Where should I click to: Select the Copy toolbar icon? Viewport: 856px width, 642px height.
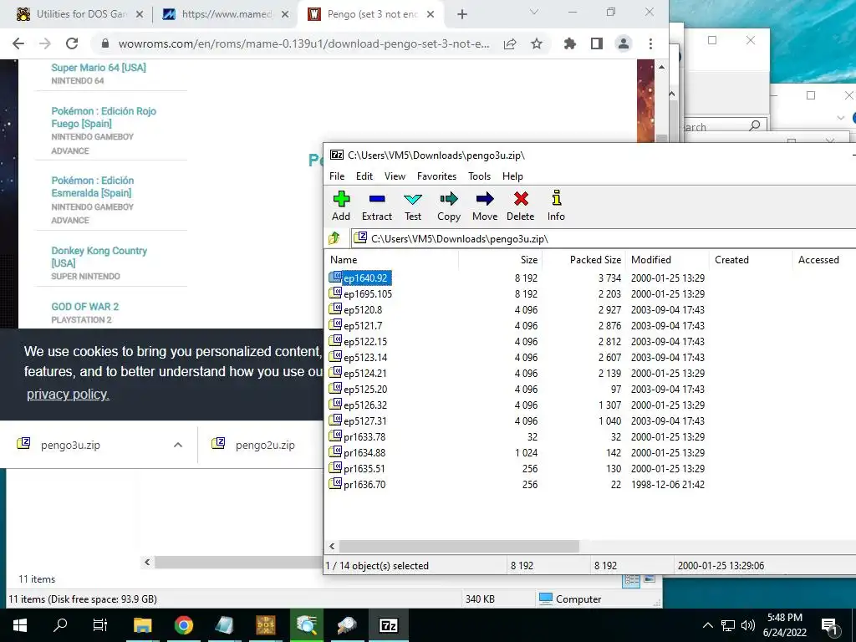coord(449,206)
